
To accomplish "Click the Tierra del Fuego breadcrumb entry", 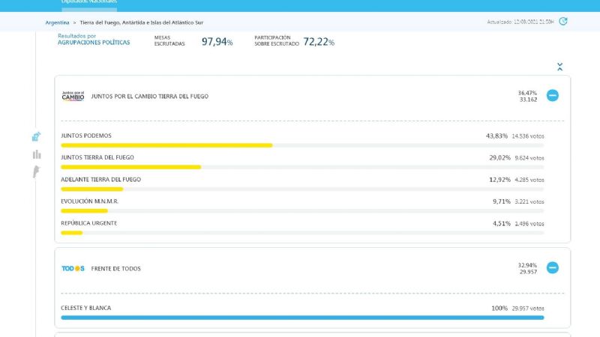I will click(142, 22).
